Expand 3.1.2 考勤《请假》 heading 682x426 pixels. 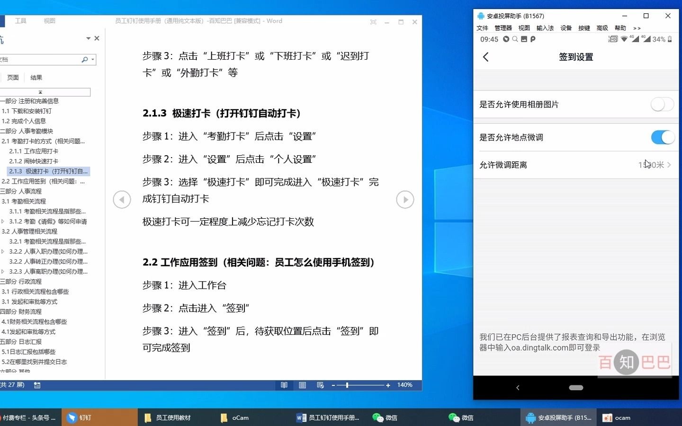3,222
